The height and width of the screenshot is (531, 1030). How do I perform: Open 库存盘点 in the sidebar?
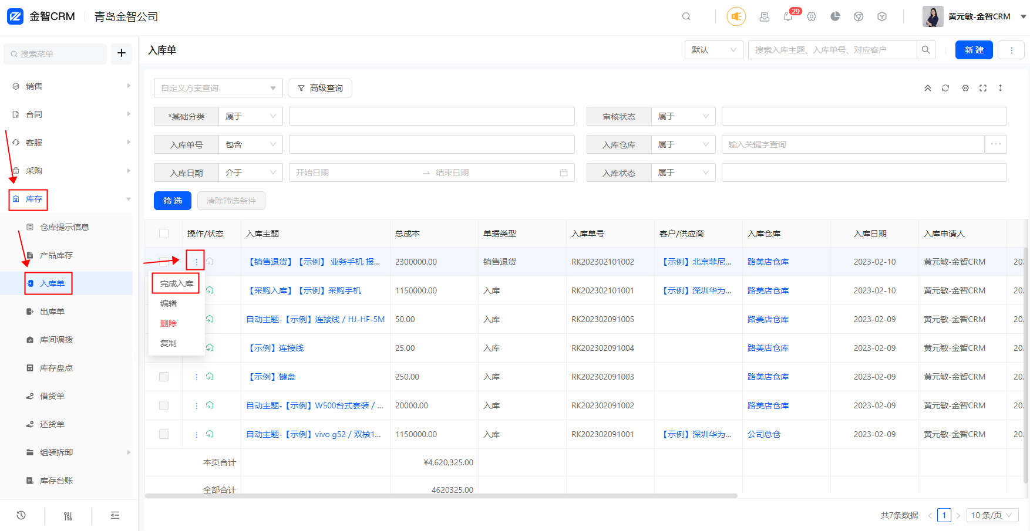(x=56, y=368)
